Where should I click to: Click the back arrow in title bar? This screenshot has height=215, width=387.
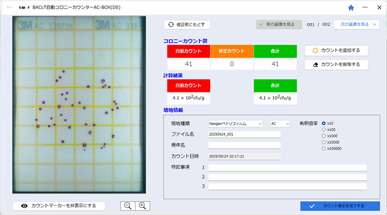coord(9,8)
